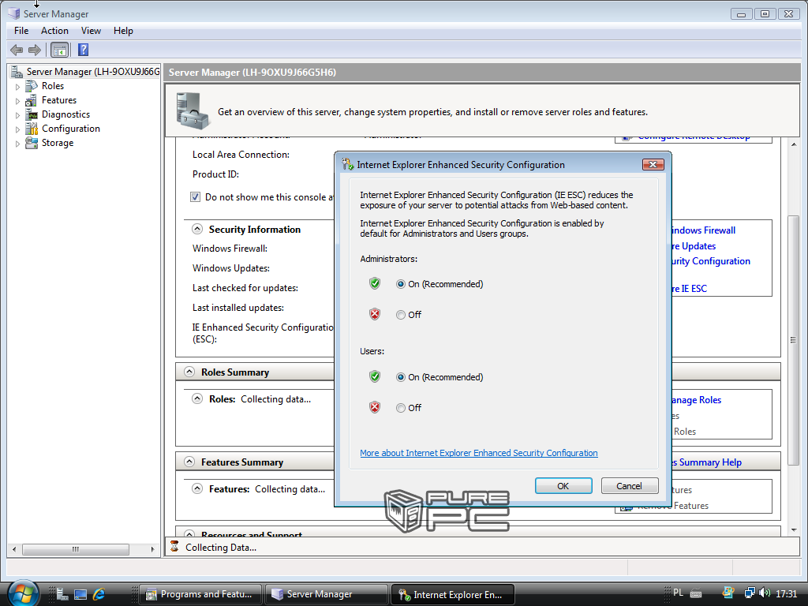Screen dimensions: 808x606
Task: Select Off for Users
Action: coord(400,408)
